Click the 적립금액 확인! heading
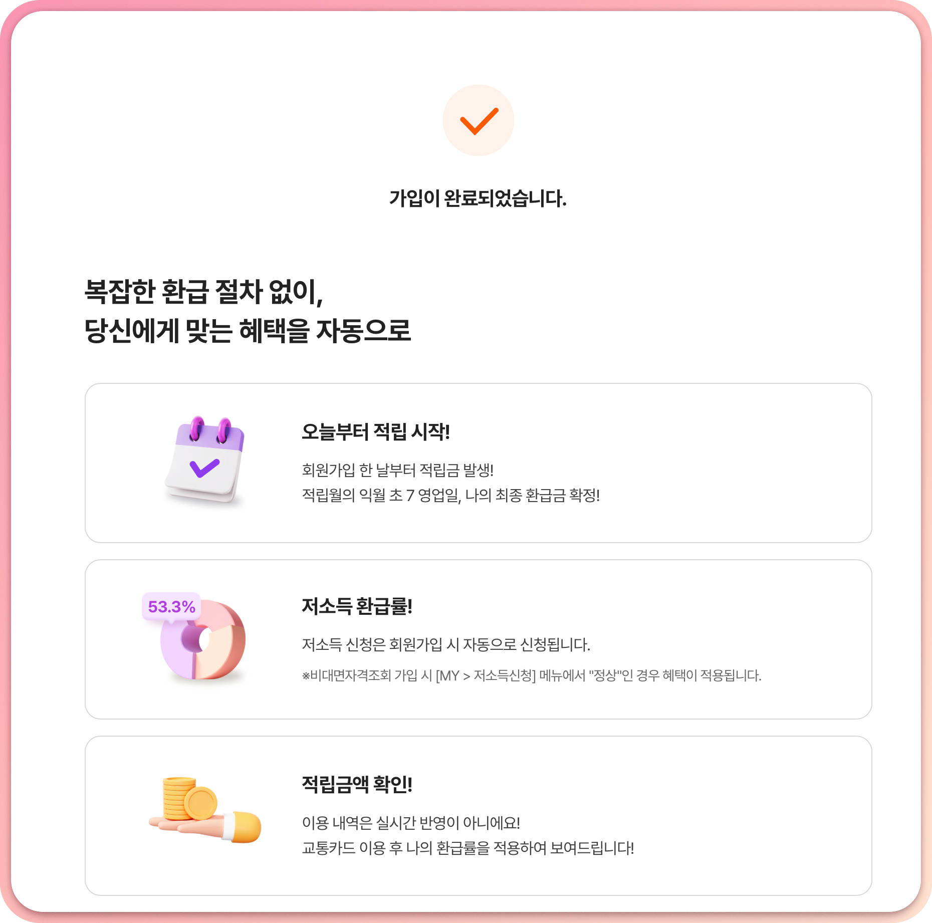This screenshot has width=932, height=923. click(357, 784)
